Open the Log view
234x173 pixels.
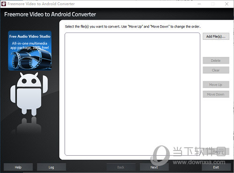pos(51,167)
